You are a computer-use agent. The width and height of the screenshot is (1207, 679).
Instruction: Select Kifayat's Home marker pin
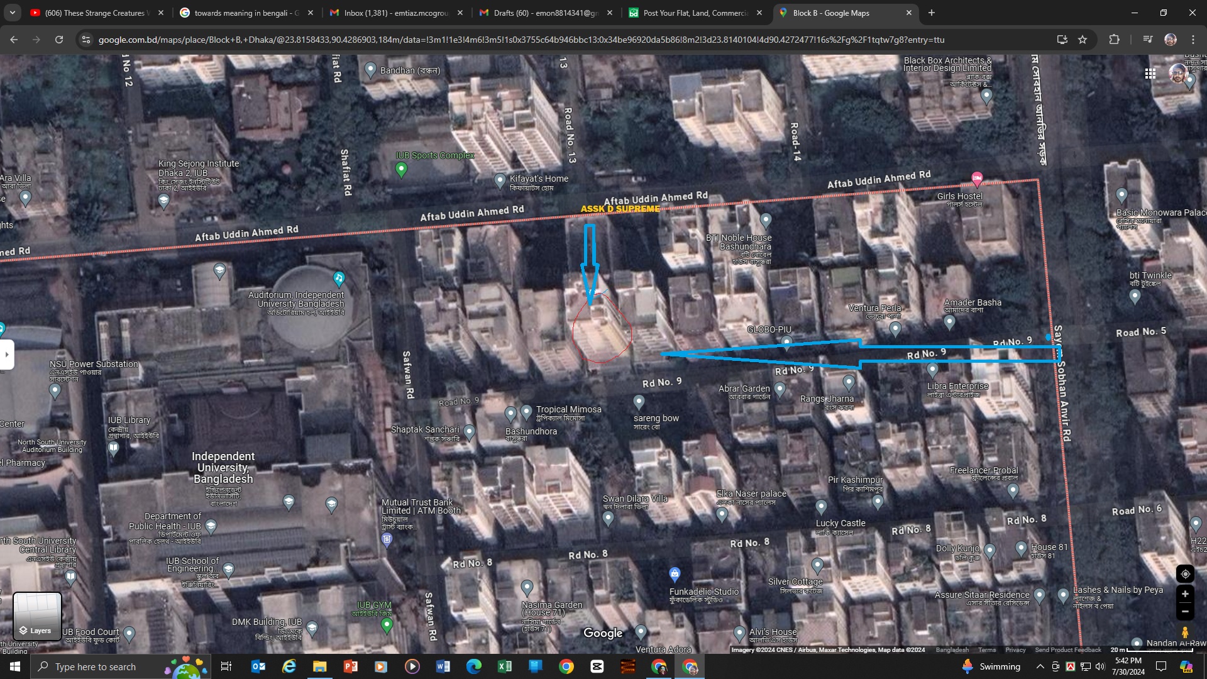tap(500, 181)
